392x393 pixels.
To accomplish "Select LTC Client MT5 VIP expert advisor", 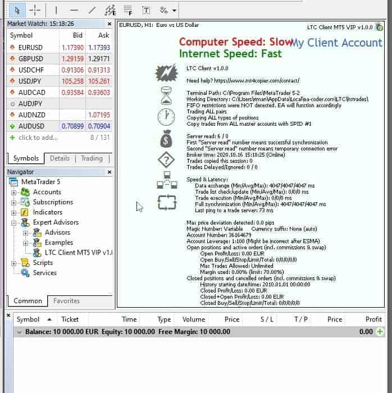I will tap(78, 253).
